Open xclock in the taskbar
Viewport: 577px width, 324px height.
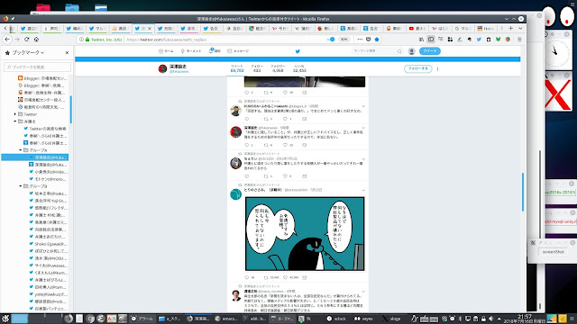coord(336,319)
